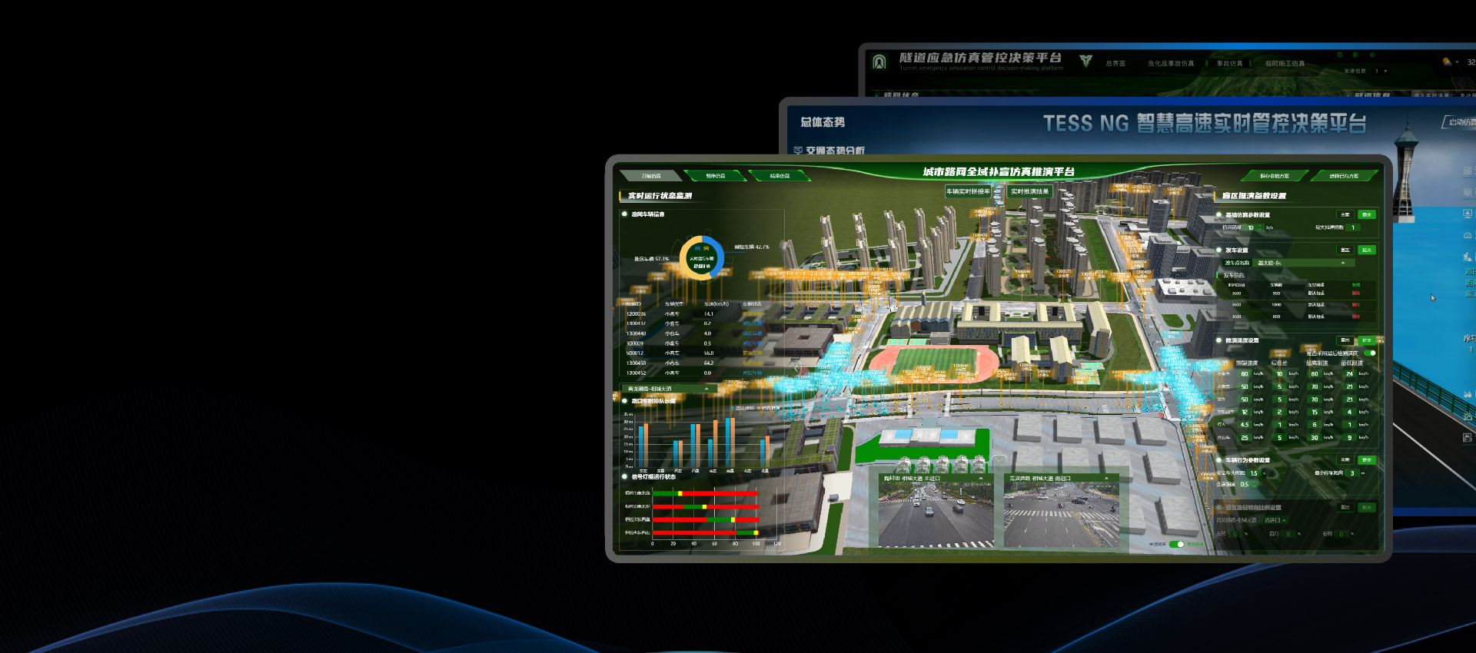The image size is (1476, 653).
Task: Toggle the green switch below camera feeds
Action: [x=1176, y=545]
